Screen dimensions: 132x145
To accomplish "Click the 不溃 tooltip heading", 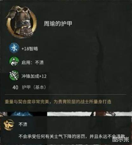I will click(23, 124).
